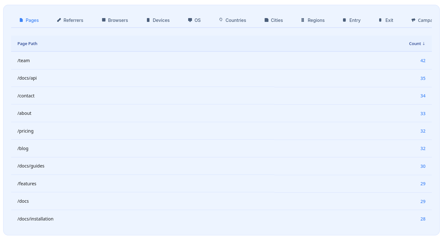Click the Devices phone icon
The height and width of the screenshot is (237, 442).
[x=148, y=20]
